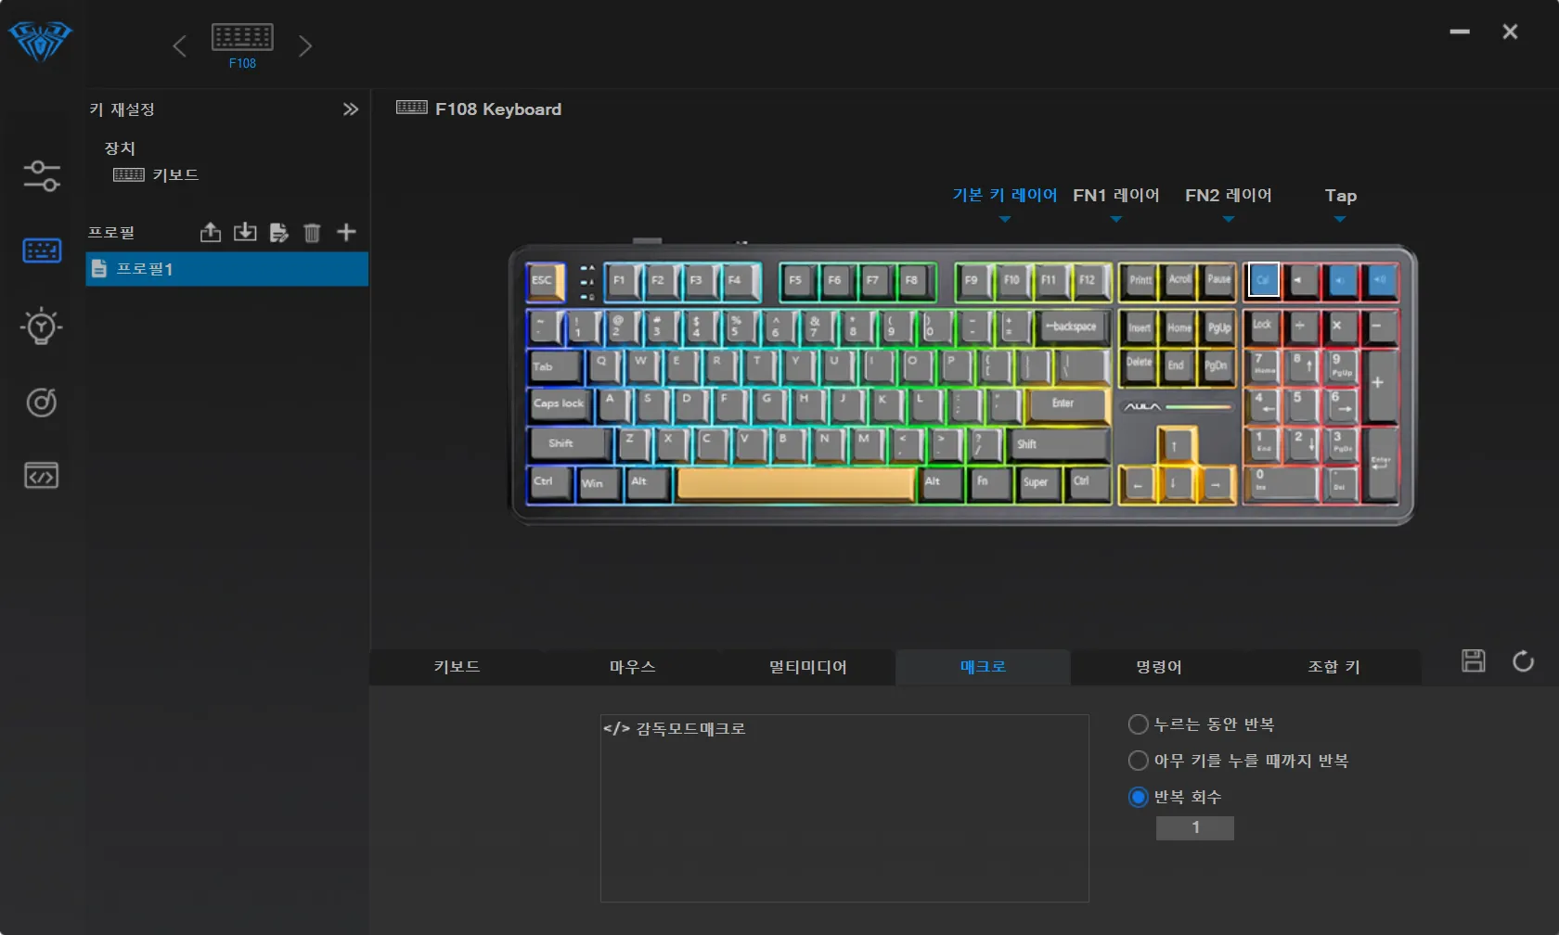Open the lighting effects sidebar icon
The image size is (1559, 935).
(x=41, y=327)
